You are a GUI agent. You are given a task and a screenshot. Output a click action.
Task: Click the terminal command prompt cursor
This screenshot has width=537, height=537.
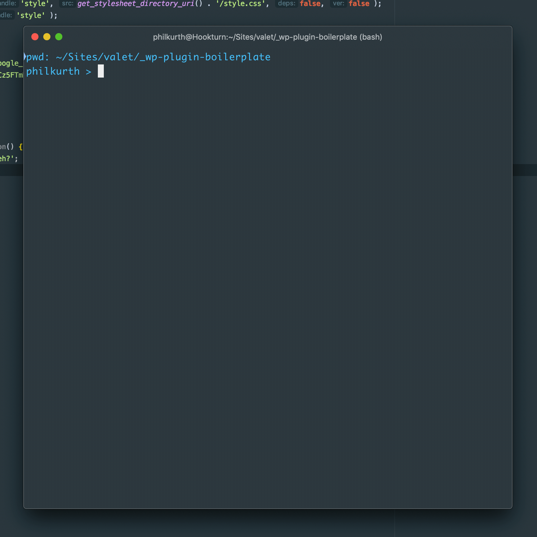[x=101, y=71]
